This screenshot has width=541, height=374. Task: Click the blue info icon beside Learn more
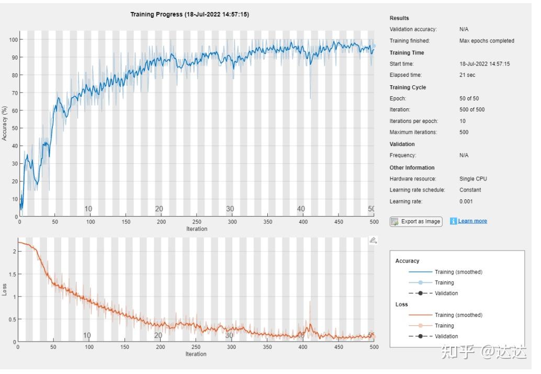coord(453,221)
